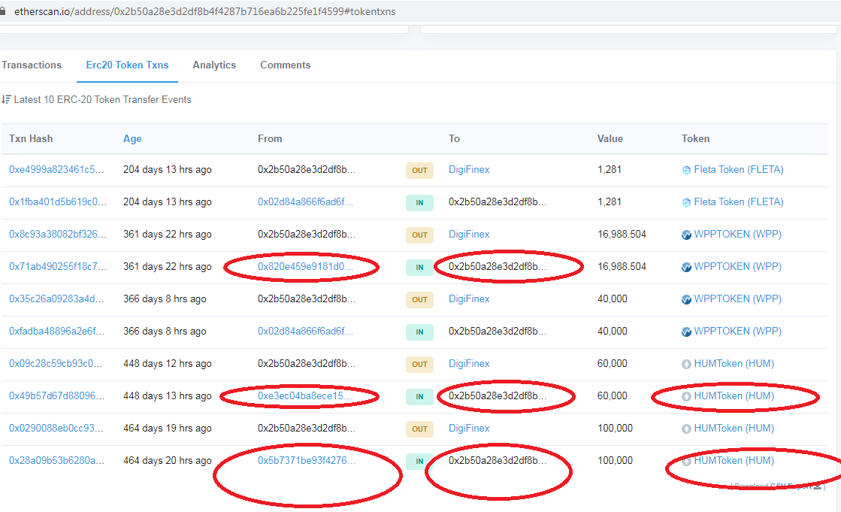Click the value 100,000 in the IN row

pyautogui.click(x=616, y=460)
